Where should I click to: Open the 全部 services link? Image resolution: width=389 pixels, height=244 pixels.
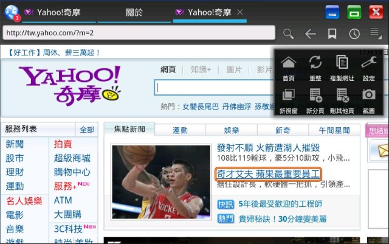tap(87, 130)
